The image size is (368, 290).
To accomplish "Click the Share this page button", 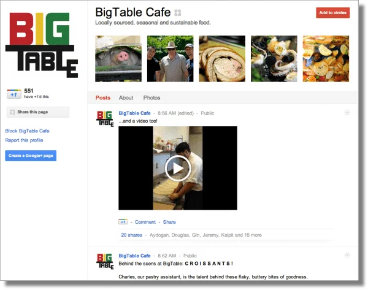I will pyautogui.click(x=38, y=112).
